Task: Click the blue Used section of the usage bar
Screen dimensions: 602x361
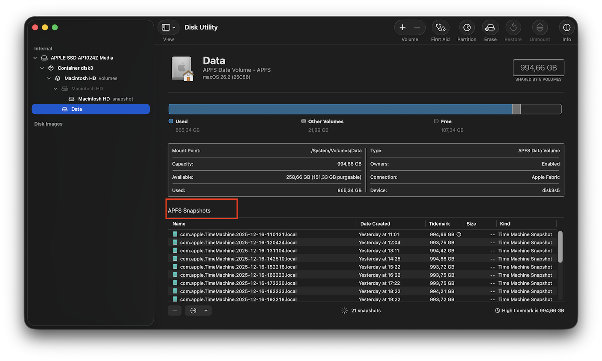Action: pyautogui.click(x=340, y=109)
